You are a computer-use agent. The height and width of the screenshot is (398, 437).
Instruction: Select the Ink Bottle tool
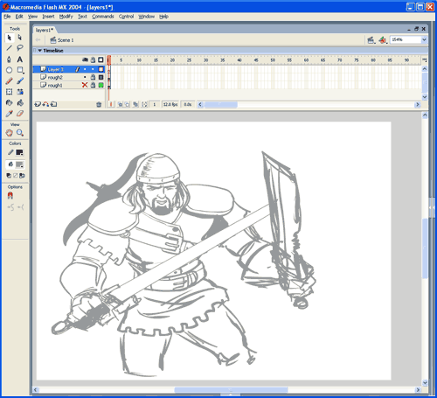click(x=10, y=102)
